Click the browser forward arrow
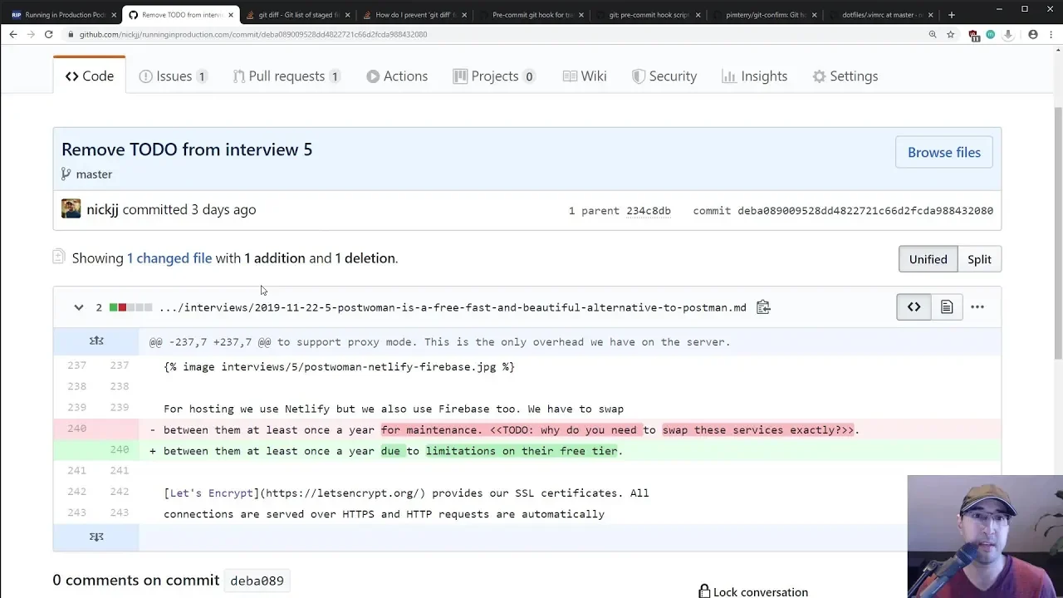The image size is (1063, 598). 31,34
